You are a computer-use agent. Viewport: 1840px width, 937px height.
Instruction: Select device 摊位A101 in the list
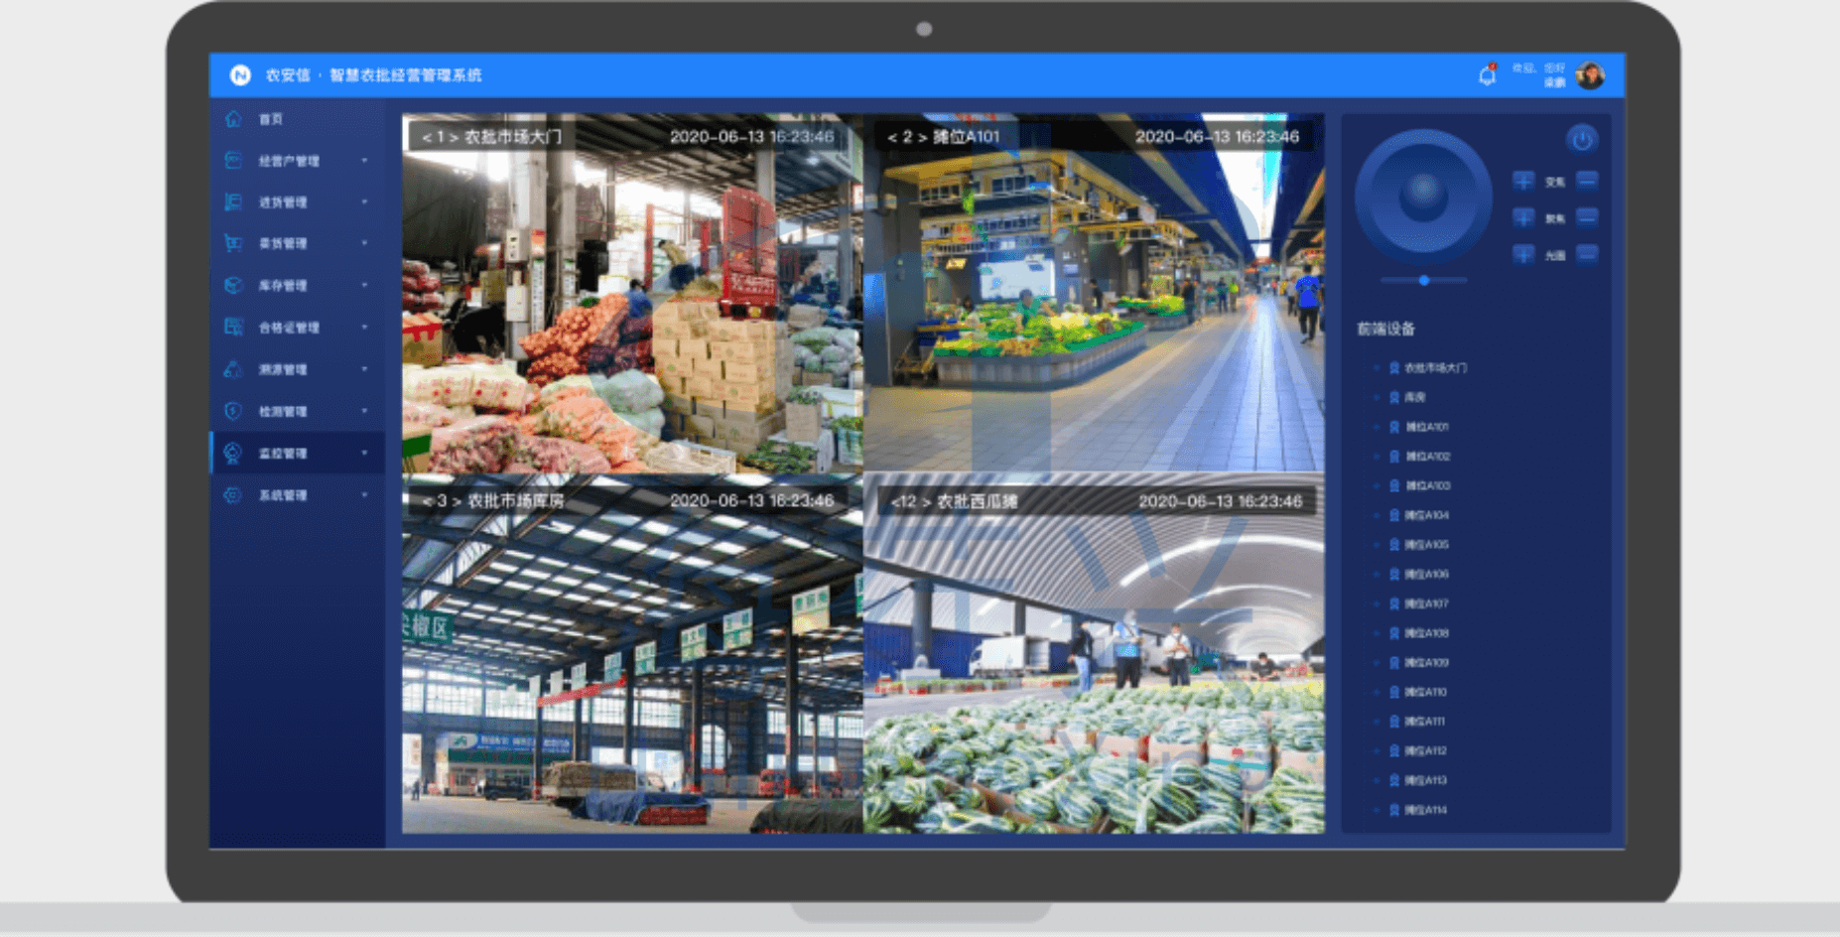[x=1426, y=427]
